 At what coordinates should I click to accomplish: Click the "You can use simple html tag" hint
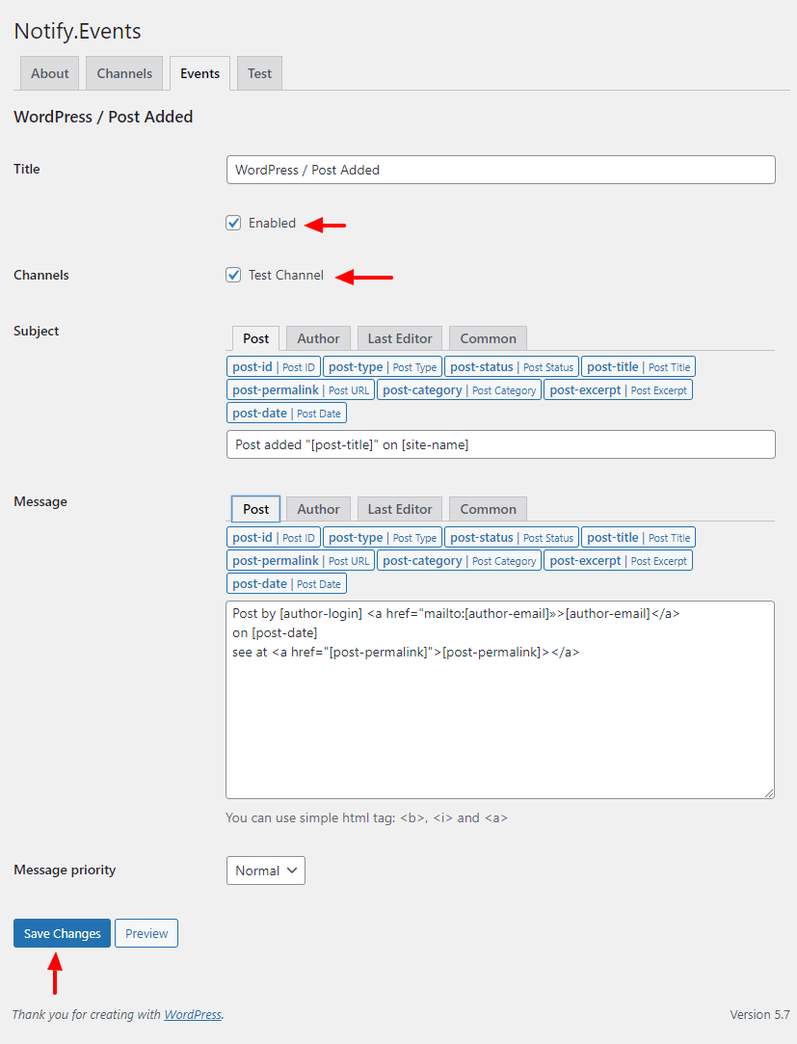pos(367,817)
